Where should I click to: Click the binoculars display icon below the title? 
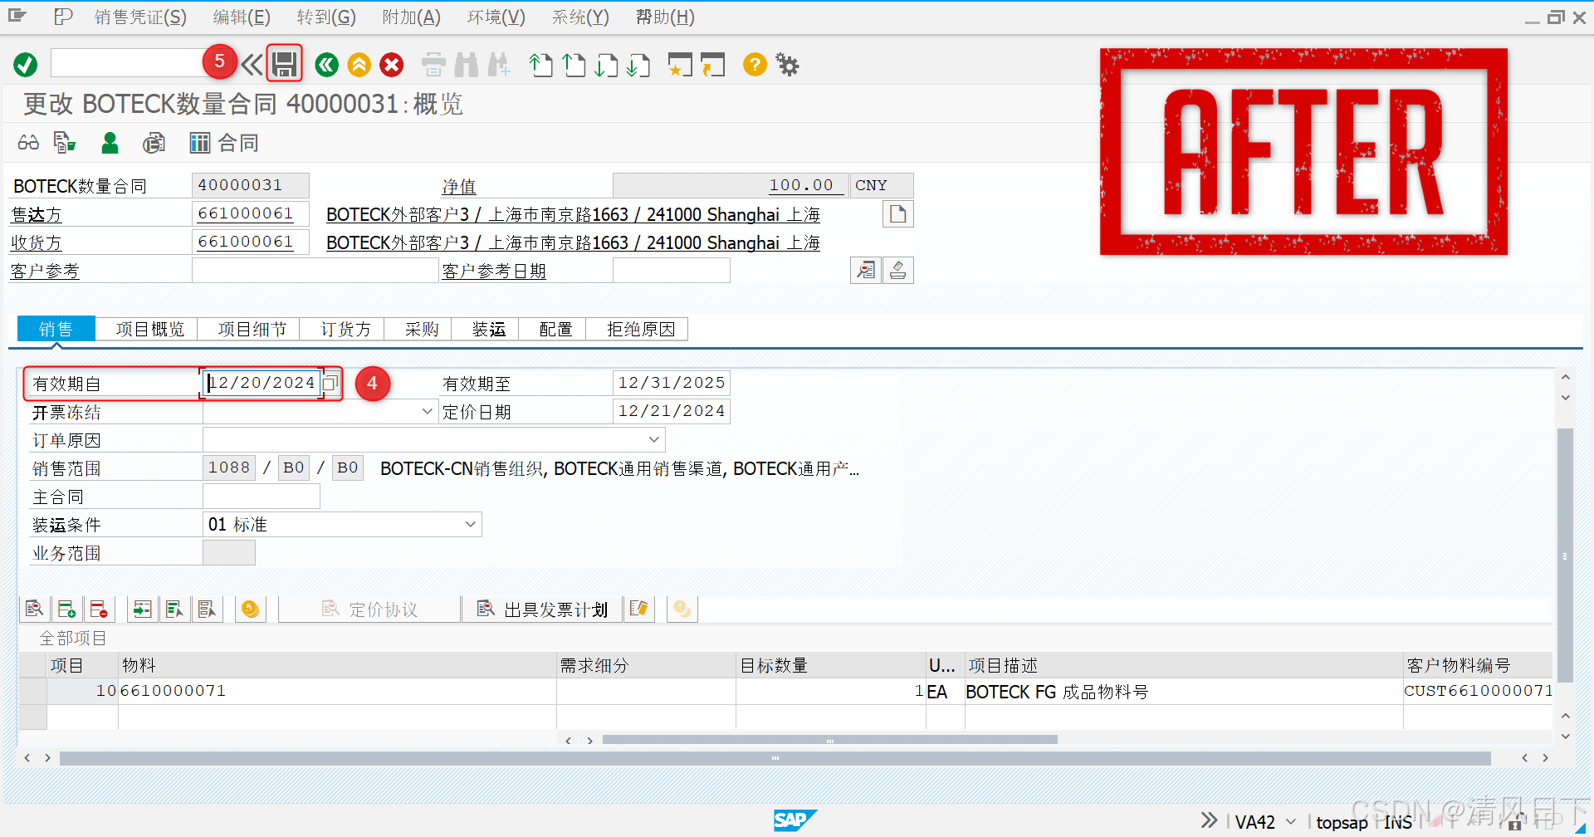(x=27, y=142)
